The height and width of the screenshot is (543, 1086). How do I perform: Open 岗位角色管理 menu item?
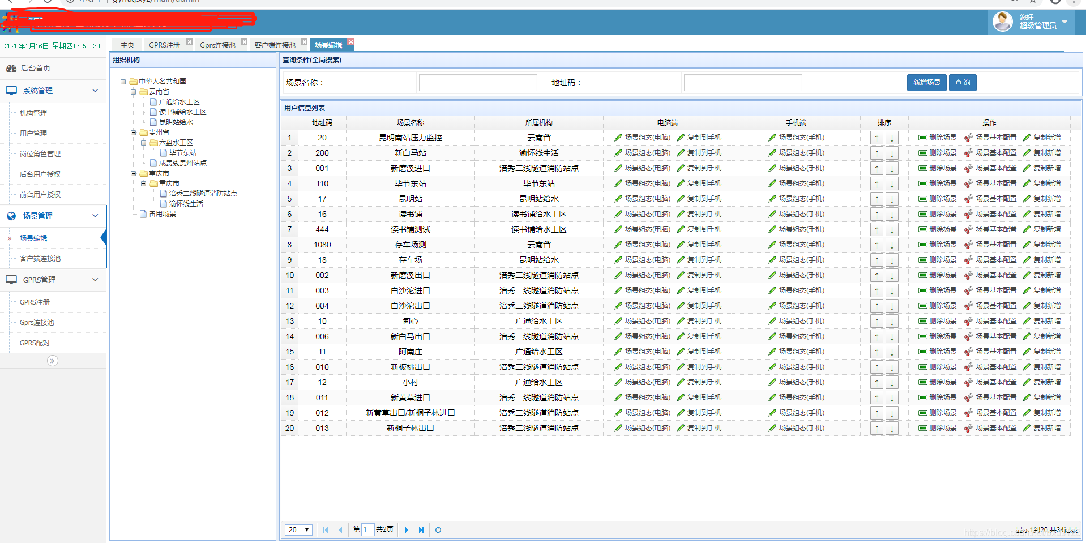[40, 154]
